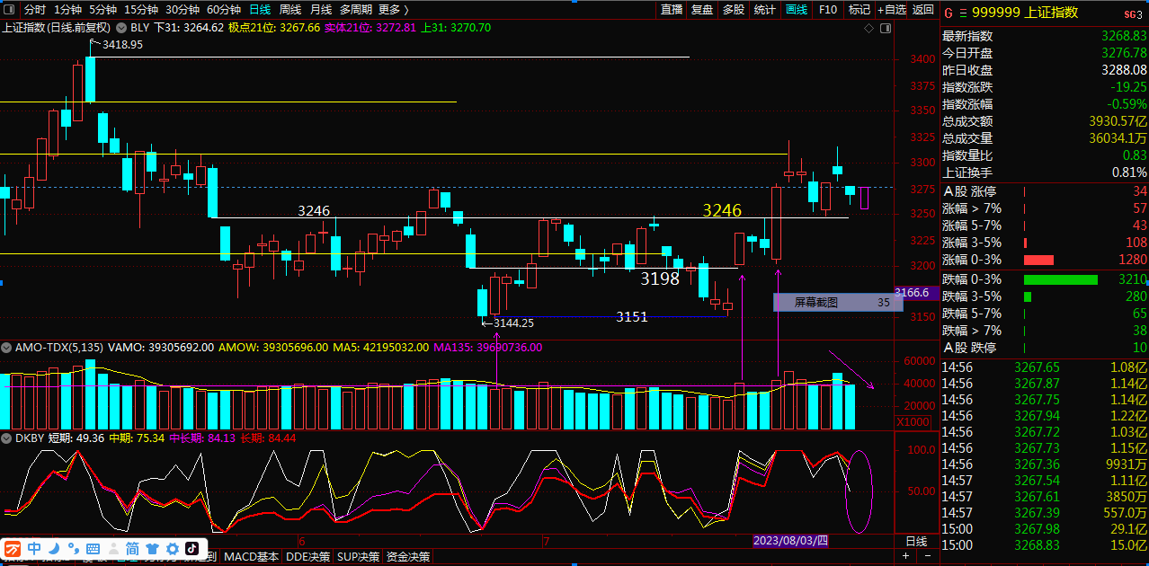Click the Sogou input method logo icon
The width and height of the screenshot is (1149, 566).
tap(13, 548)
